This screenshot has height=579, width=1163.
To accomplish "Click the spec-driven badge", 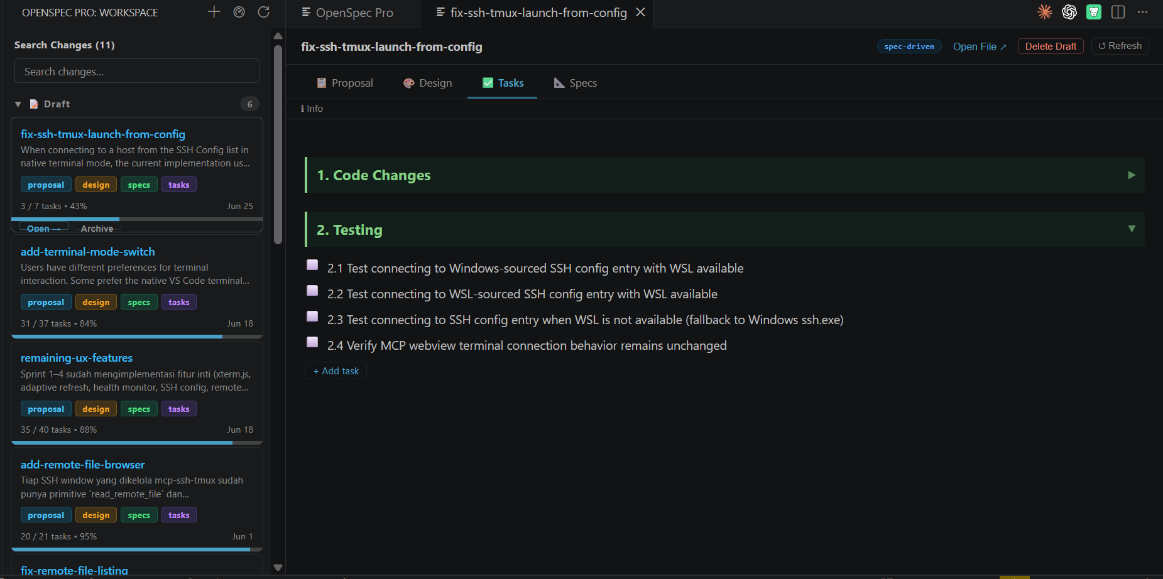I will [x=909, y=46].
